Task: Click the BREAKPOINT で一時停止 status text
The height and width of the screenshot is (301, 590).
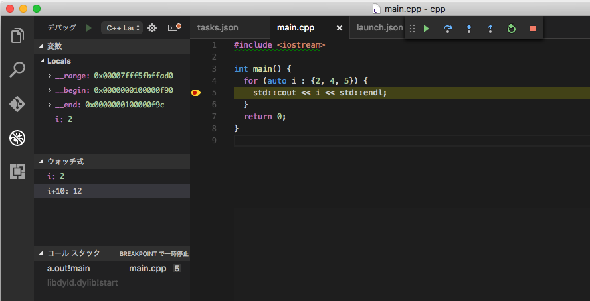Action: pos(154,254)
